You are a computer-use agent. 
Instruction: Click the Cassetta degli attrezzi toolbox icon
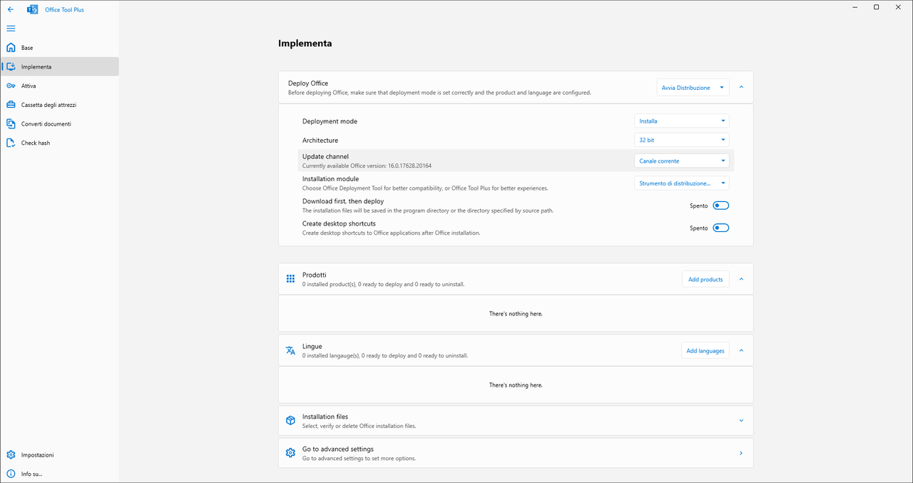click(x=11, y=105)
